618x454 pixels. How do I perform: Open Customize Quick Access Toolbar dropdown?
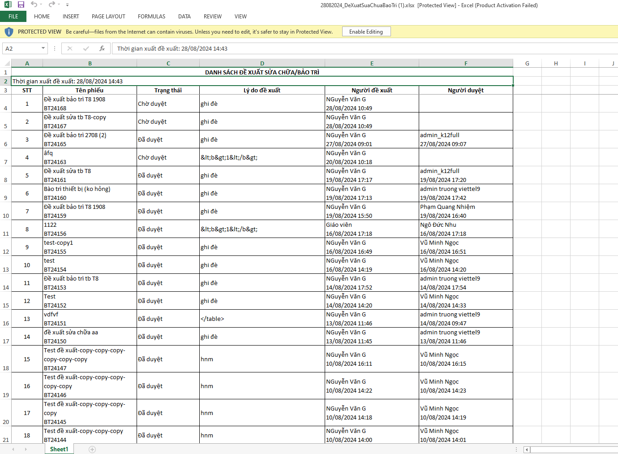coord(67,5)
